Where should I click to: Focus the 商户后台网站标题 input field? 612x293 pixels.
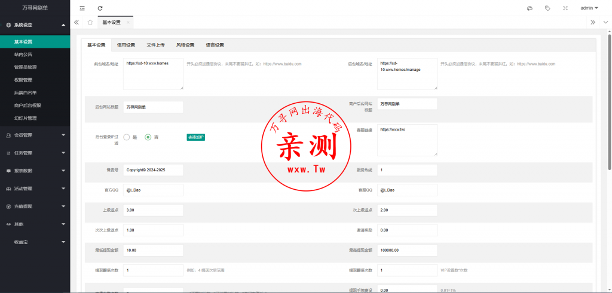coord(407,104)
